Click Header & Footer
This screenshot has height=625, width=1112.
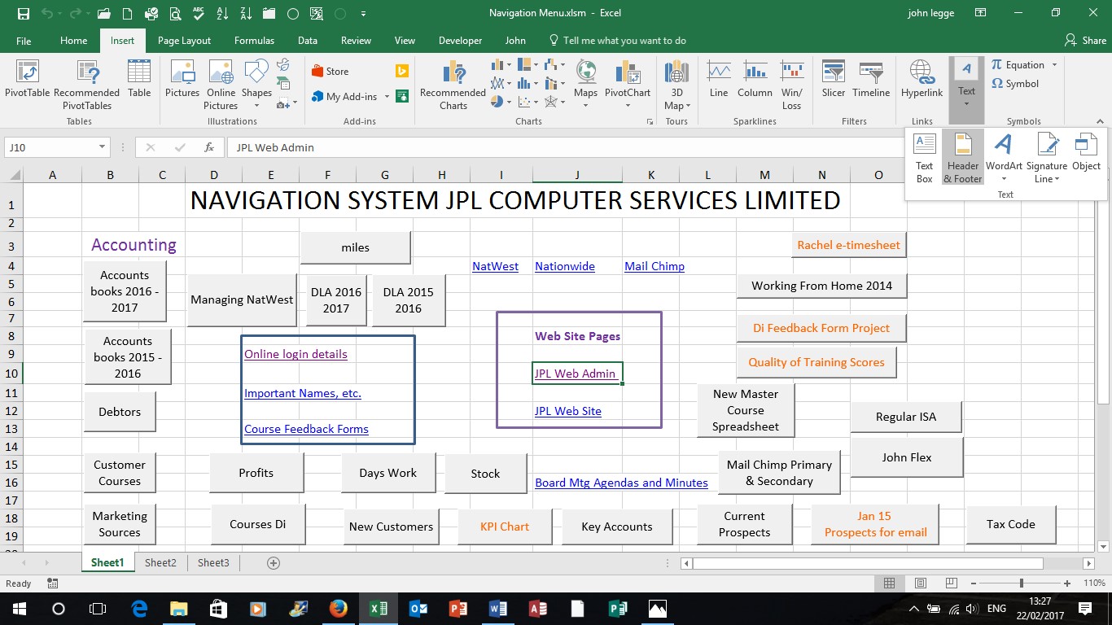click(963, 157)
